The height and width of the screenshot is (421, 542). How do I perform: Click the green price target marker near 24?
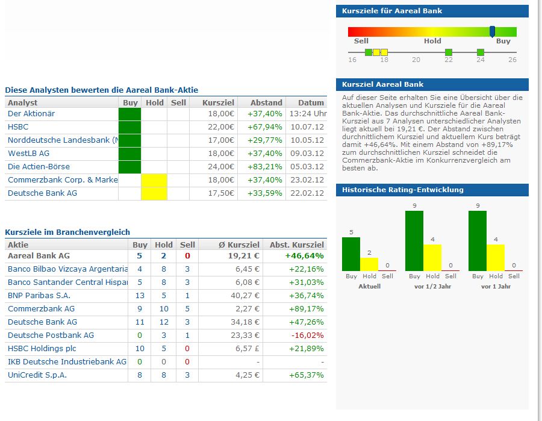coord(481,52)
